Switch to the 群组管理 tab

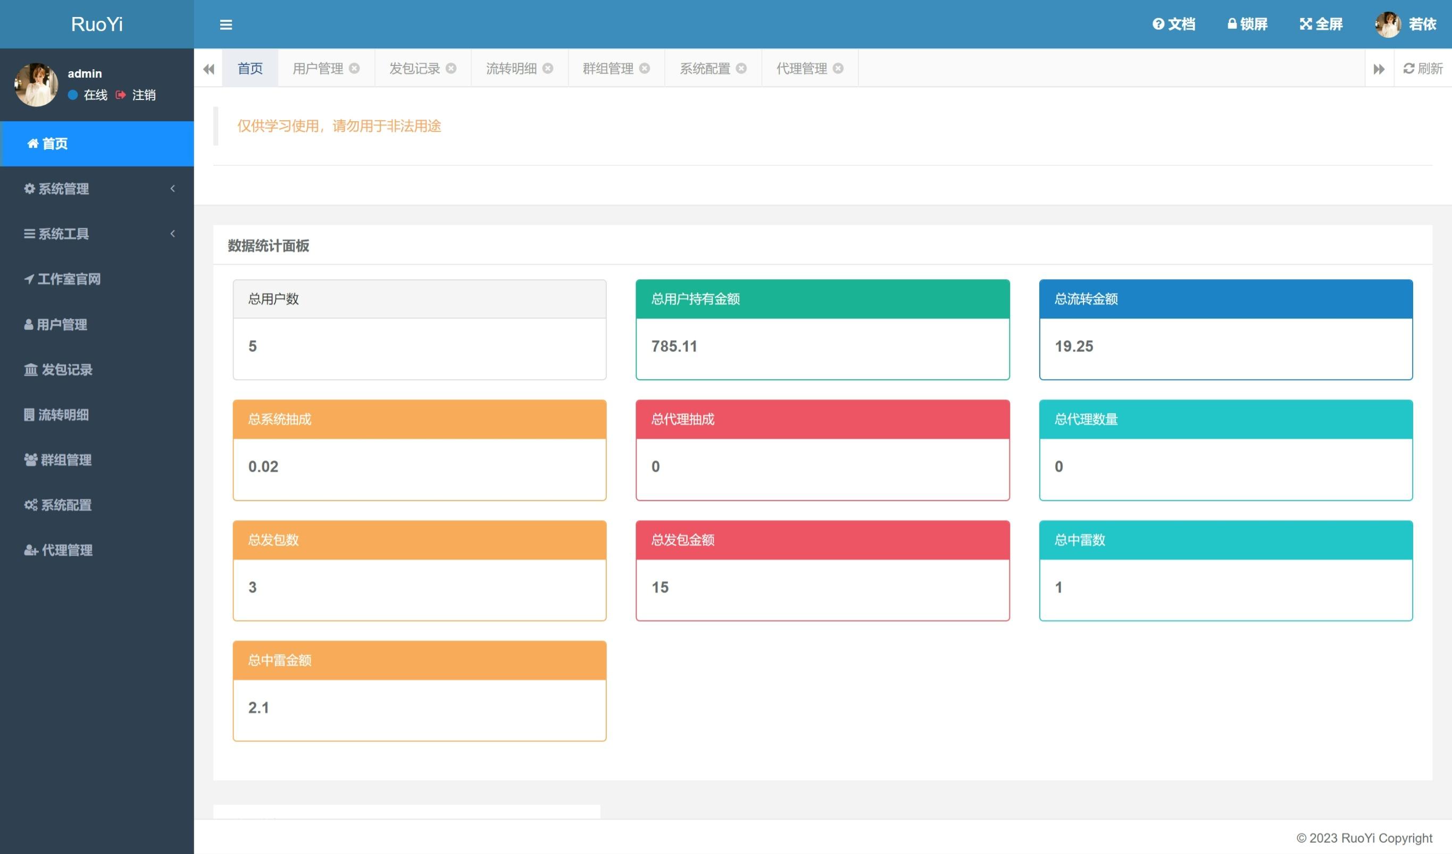click(608, 69)
